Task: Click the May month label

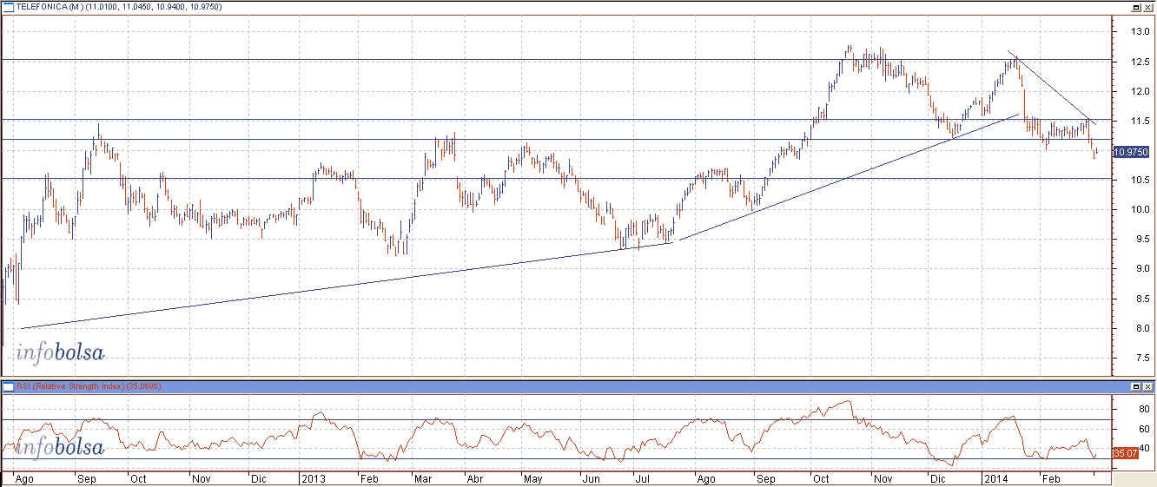Action: pos(532,478)
